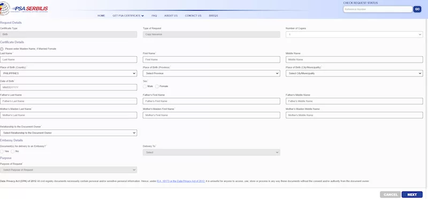Viewport: 428px width, 199px height.
Task: Open the R.A. 10173 Data Privacy Act link
Action: tap(181, 181)
